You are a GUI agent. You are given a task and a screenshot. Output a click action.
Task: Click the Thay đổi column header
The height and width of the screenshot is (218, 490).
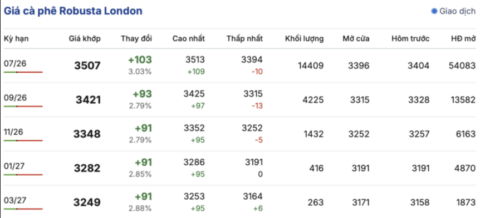point(136,39)
